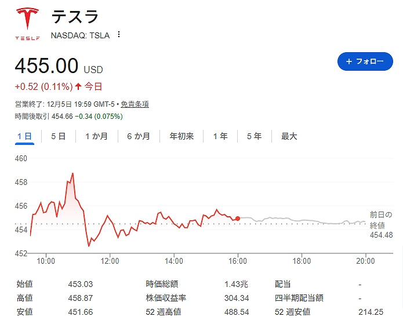This screenshot has width=403, height=331.
Task: Click the 前日の終値 previous close label
Action: point(381,220)
